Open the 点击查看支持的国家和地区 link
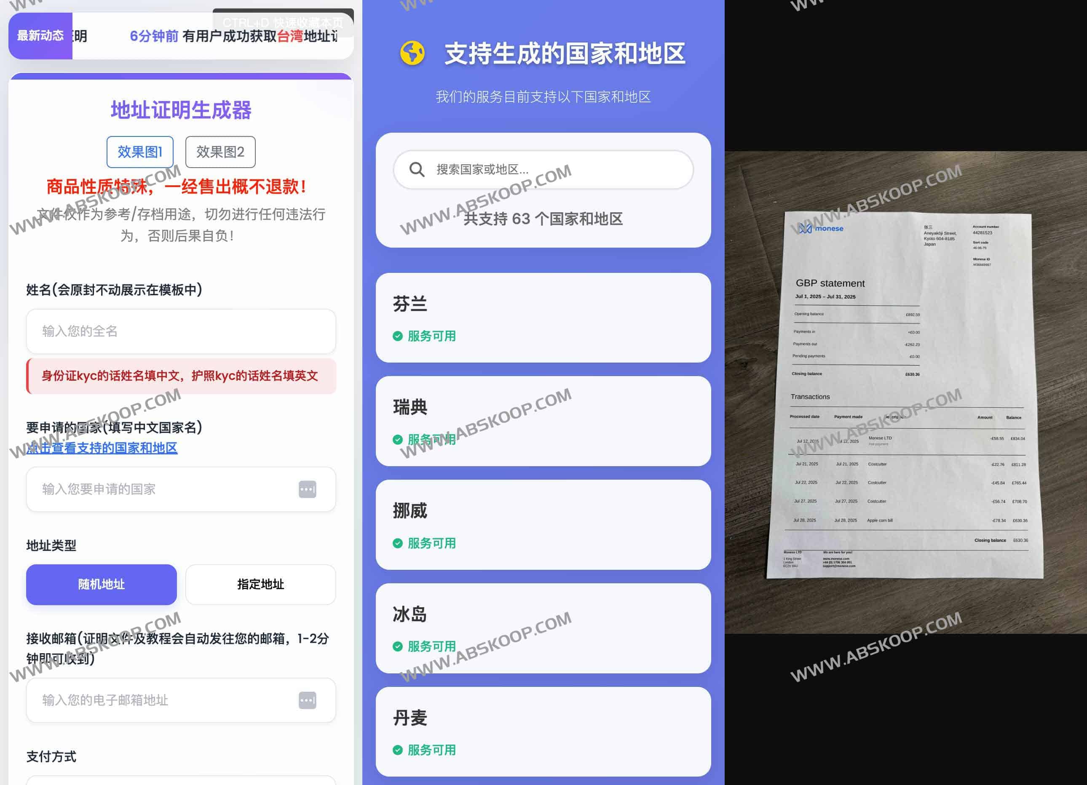Viewport: 1087px width, 785px height. (x=102, y=448)
